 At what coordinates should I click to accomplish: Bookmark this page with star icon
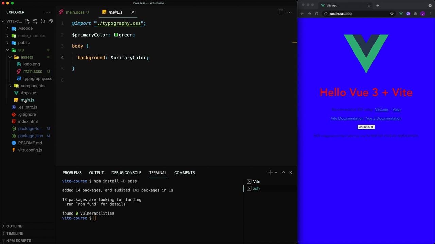[392, 14]
